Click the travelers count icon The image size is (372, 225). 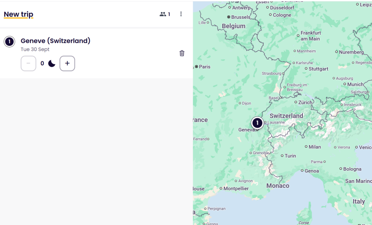(163, 14)
